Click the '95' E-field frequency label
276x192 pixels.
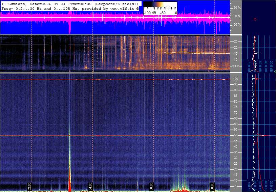(x=235, y=84)
